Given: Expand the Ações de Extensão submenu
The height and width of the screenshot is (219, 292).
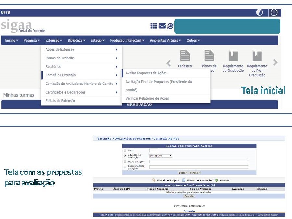Looking at the screenshot, I should click(x=81, y=50).
